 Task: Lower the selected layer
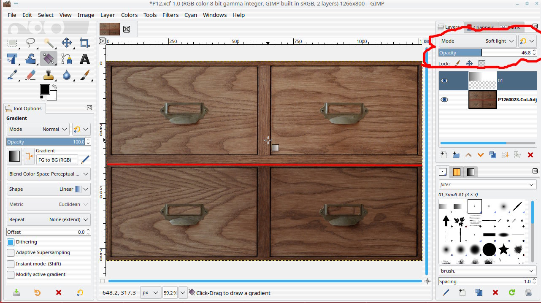(481, 155)
